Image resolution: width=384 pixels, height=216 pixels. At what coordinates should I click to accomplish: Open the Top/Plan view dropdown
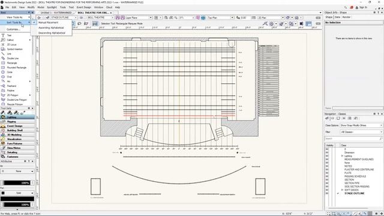pos(220,17)
